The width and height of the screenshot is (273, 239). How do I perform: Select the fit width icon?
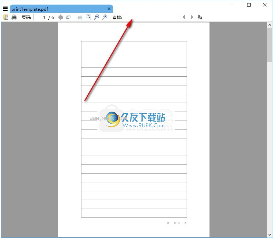pyautogui.click(x=80, y=17)
